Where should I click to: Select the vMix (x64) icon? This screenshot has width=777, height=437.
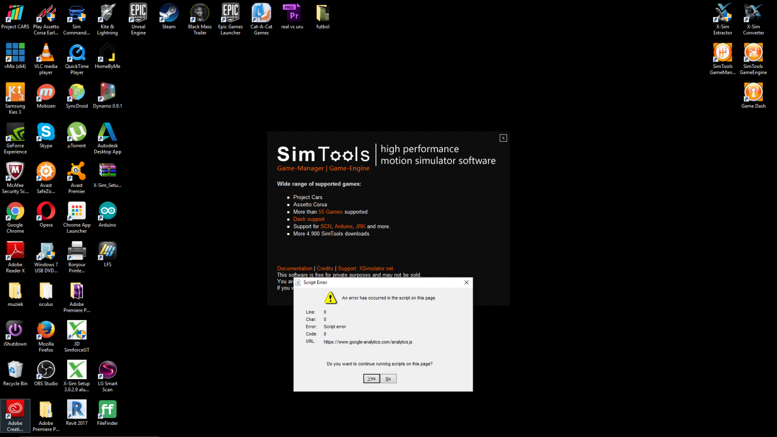click(15, 56)
